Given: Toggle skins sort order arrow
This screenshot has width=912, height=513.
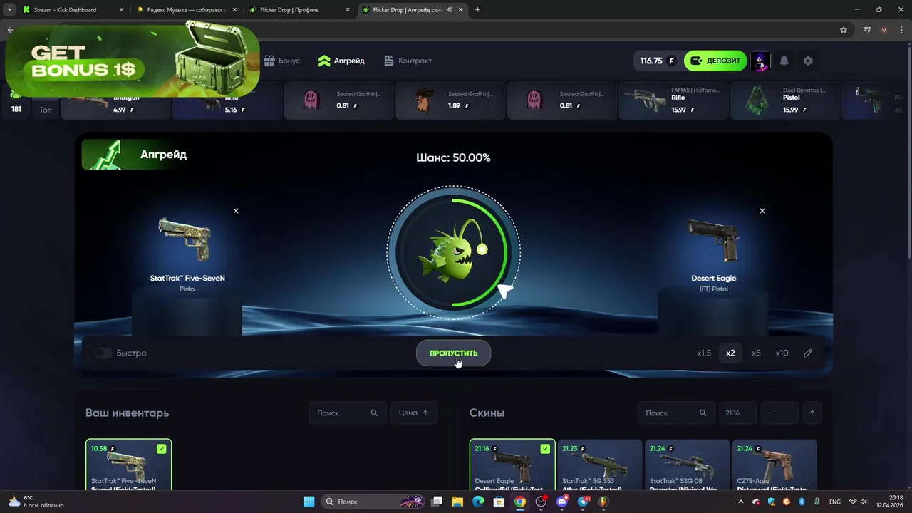Looking at the screenshot, I should [x=812, y=413].
